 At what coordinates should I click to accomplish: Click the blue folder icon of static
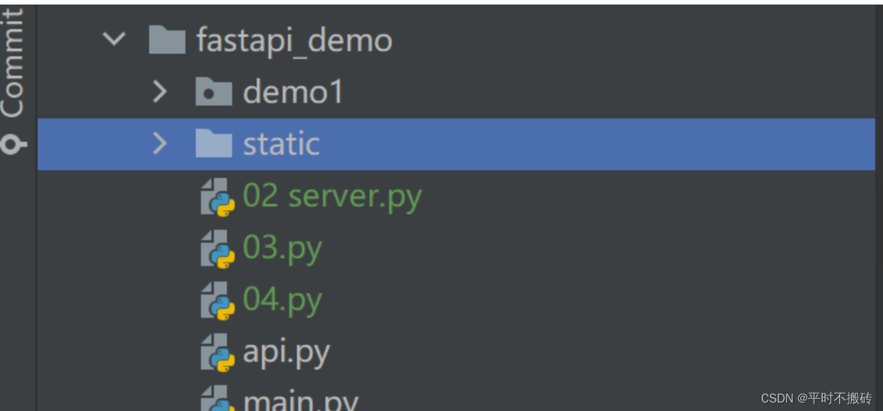tap(213, 143)
